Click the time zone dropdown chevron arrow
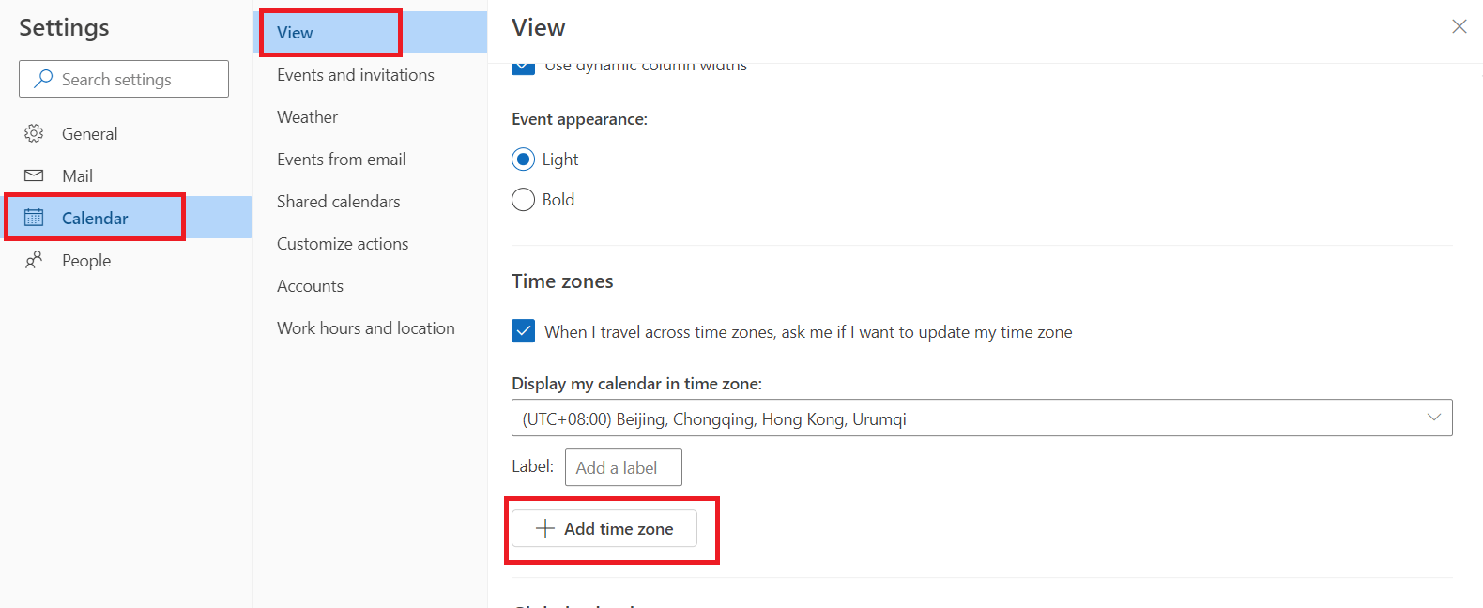The image size is (1483, 608). 1434,418
